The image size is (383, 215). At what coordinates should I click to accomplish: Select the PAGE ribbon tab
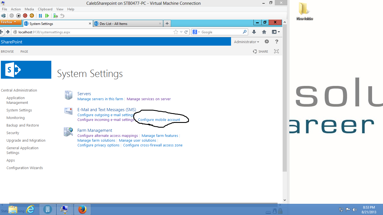[x=24, y=52]
